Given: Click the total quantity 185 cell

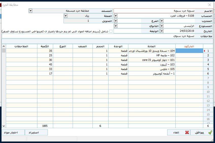Looking at the screenshot, I should pyautogui.click(x=45, y=126).
